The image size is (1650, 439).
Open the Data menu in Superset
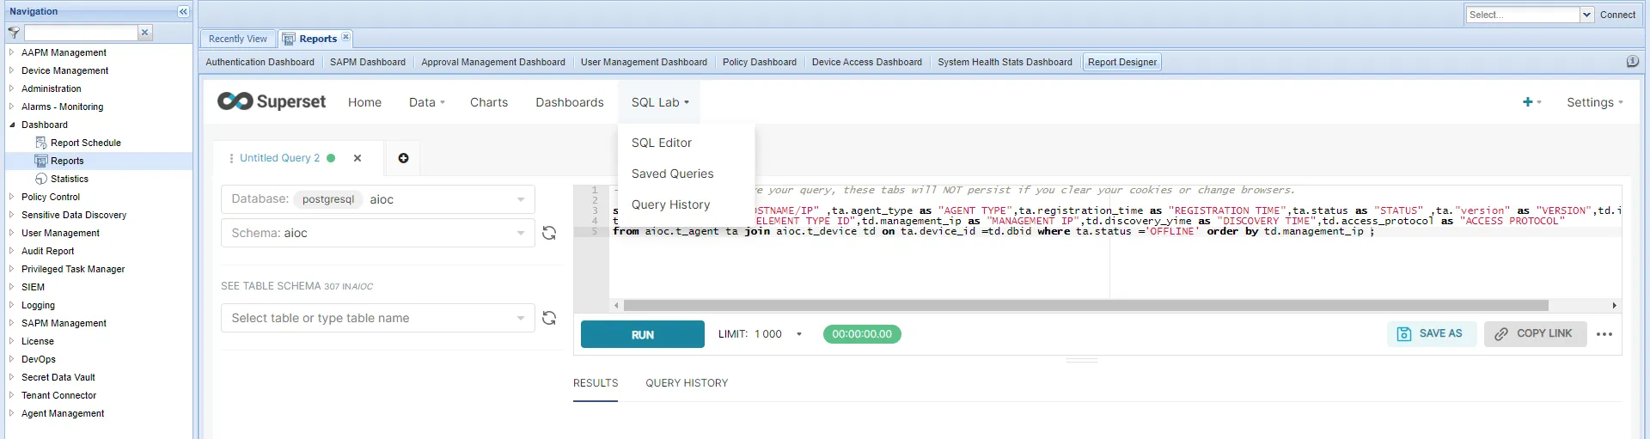tap(426, 102)
